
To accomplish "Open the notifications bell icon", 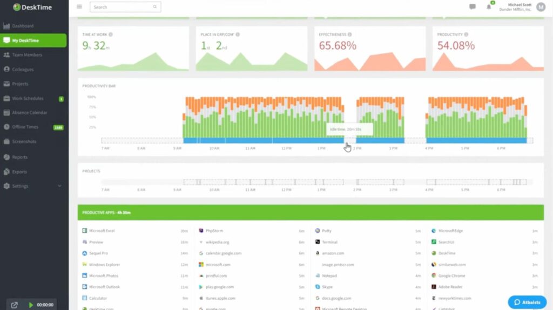I will coord(489,7).
